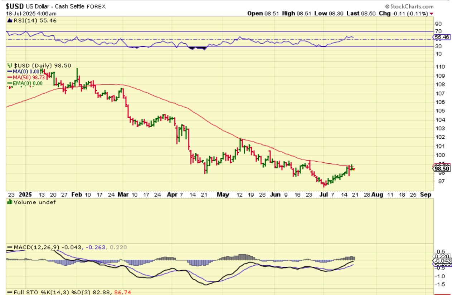This screenshot has width=453, height=295.
Task: Click the 55.46 RSI value tag
Action: coord(441,37)
